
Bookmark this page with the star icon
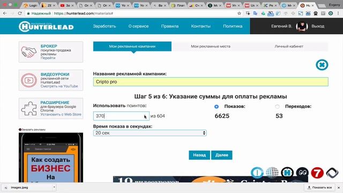tap(240, 13)
